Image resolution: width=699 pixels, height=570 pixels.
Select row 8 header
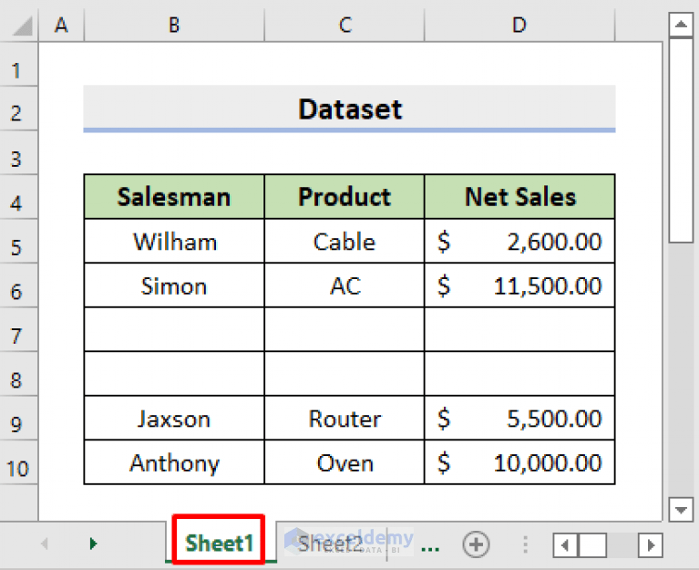pos(18,374)
